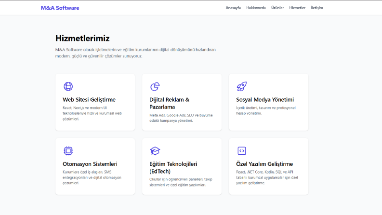Go to Hakkımızda page
The height and width of the screenshot is (215, 382).
point(256,8)
